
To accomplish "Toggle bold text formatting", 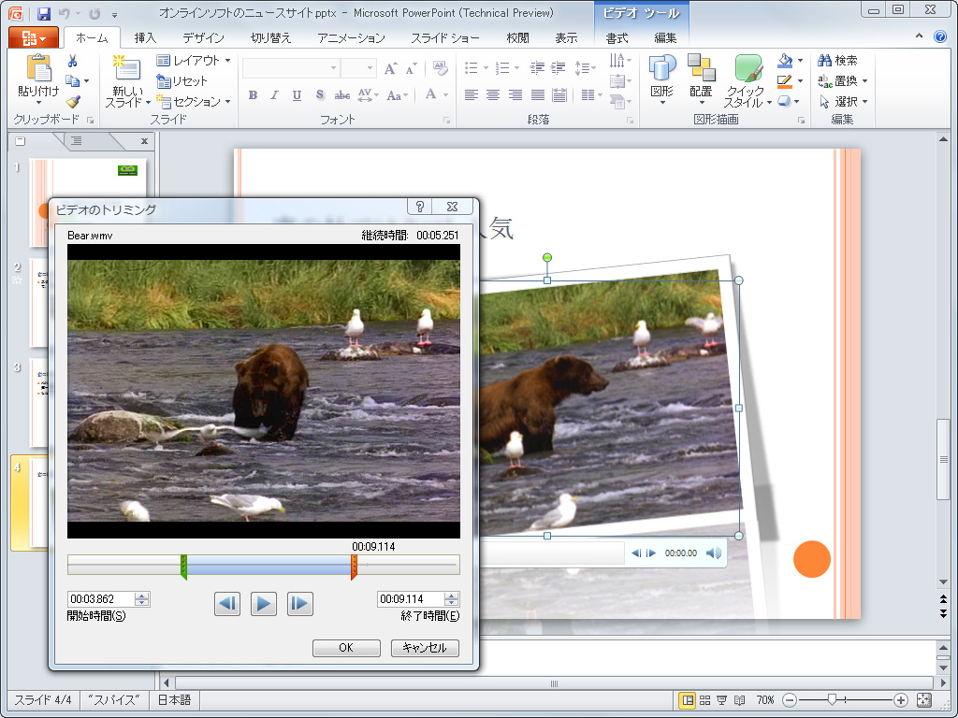I will point(253,95).
